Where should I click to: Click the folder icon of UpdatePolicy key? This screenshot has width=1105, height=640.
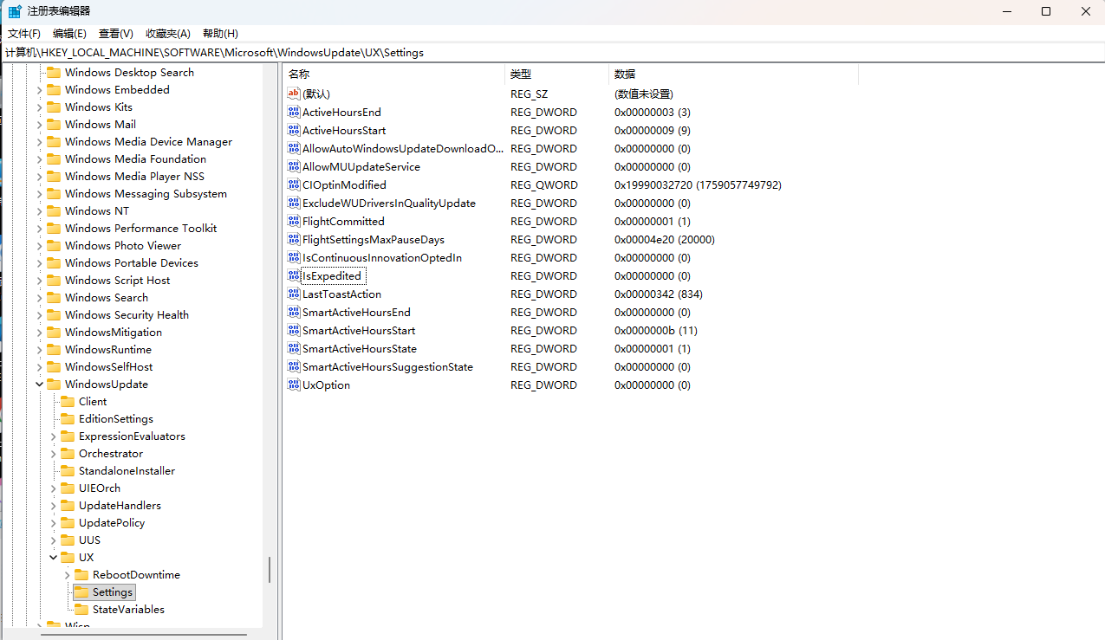pos(68,522)
